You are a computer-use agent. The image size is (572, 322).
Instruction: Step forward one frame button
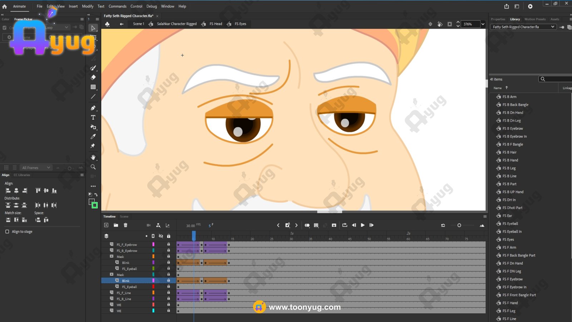point(371,225)
